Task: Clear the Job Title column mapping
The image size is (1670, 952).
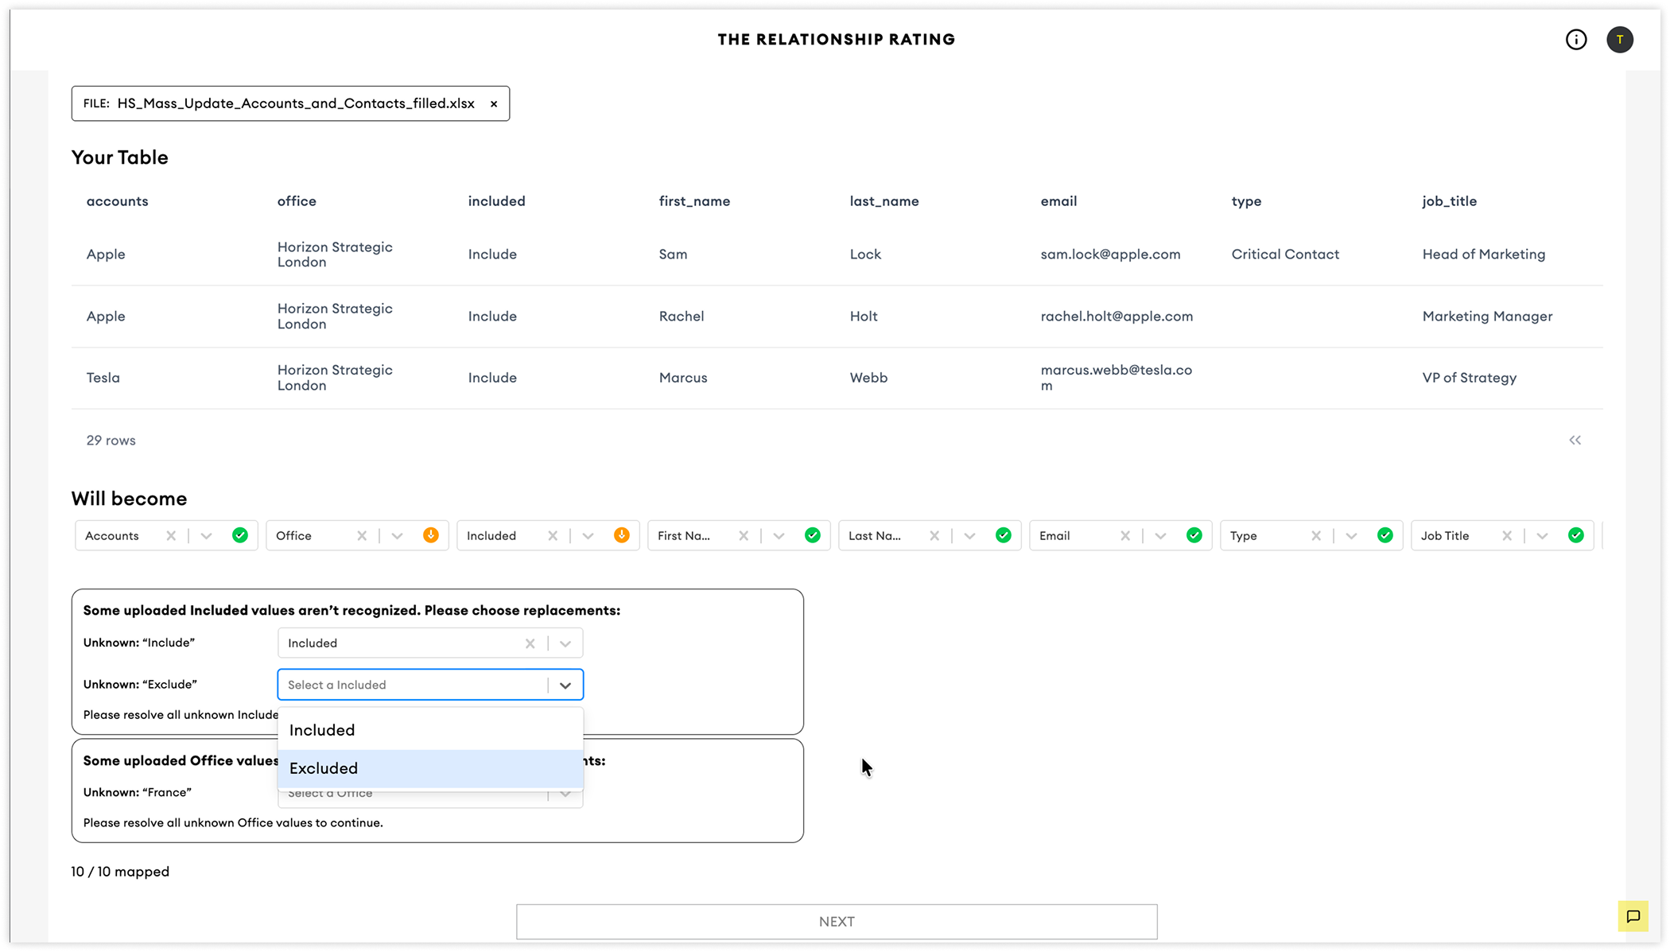Action: click(x=1507, y=536)
